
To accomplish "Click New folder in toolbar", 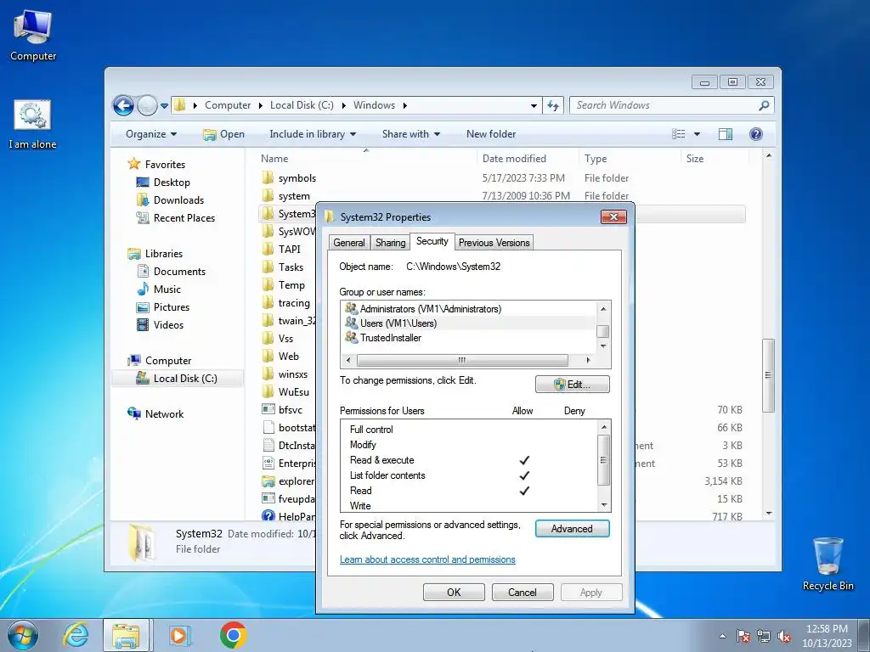I will pos(491,134).
